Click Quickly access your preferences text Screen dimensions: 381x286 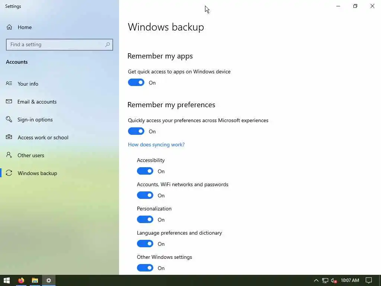point(198,120)
